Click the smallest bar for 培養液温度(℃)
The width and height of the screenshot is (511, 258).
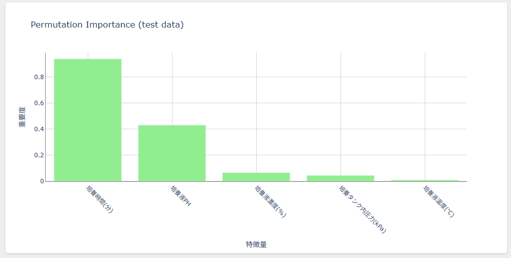click(425, 180)
